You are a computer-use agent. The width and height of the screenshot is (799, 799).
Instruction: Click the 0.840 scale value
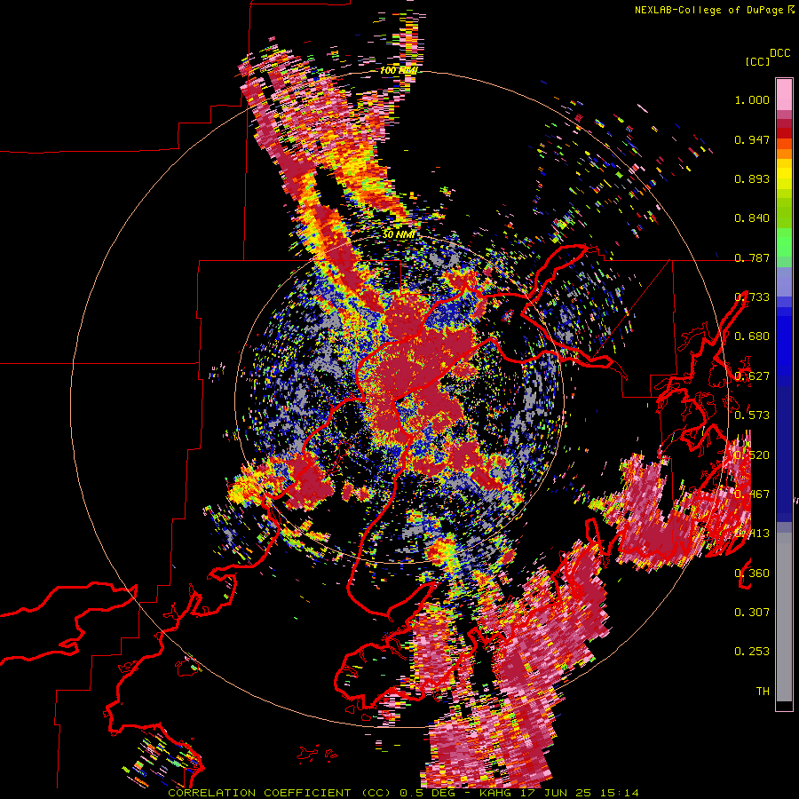(x=752, y=218)
